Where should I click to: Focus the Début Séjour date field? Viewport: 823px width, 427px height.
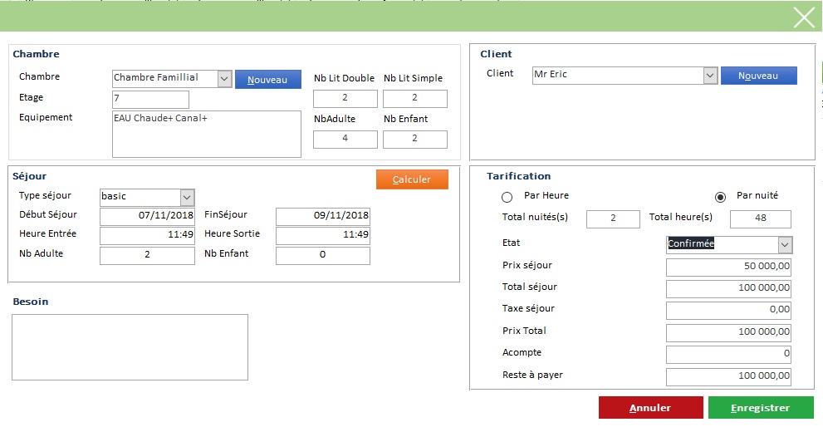[x=147, y=216]
